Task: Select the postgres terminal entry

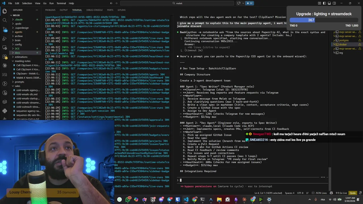Action: [344, 40]
